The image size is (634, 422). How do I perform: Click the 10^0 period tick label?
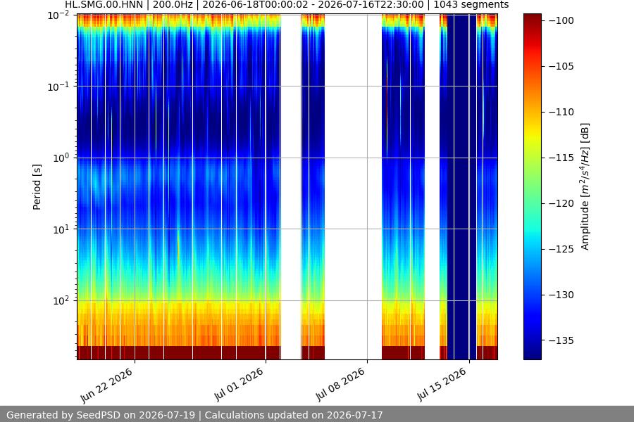pos(61,158)
